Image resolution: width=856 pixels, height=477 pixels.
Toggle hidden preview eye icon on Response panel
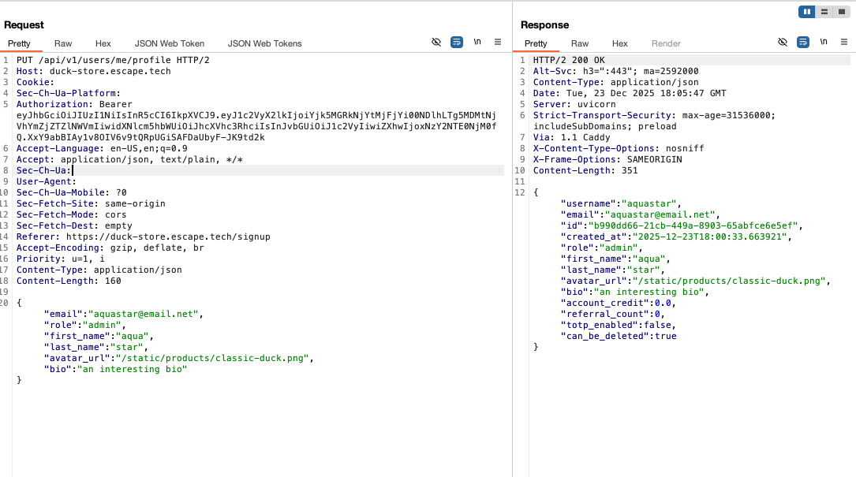782,43
